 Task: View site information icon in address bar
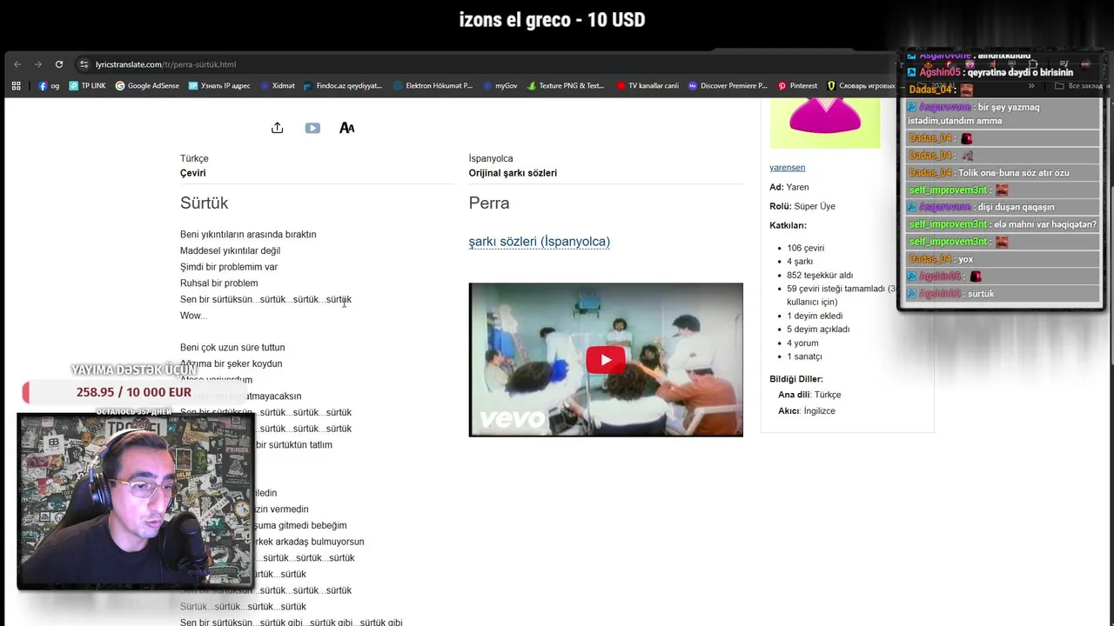(x=84, y=64)
